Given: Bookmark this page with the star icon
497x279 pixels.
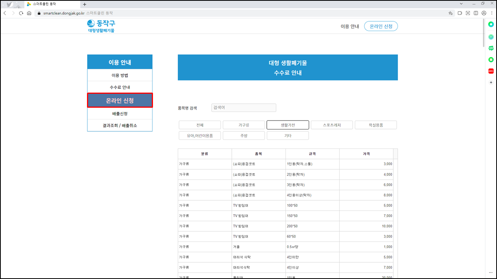Looking at the screenshot, I should 450,13.
